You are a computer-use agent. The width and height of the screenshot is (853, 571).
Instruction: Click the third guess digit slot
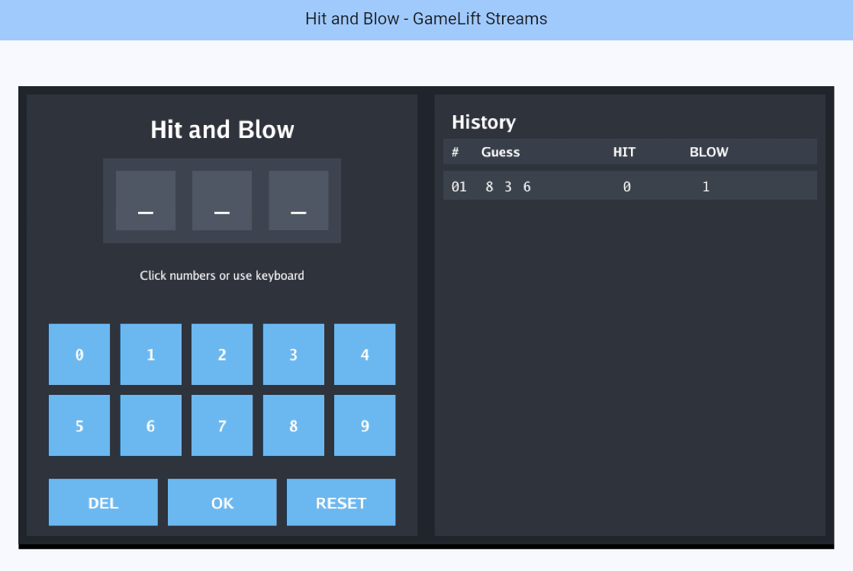click(x=298, y=200)
